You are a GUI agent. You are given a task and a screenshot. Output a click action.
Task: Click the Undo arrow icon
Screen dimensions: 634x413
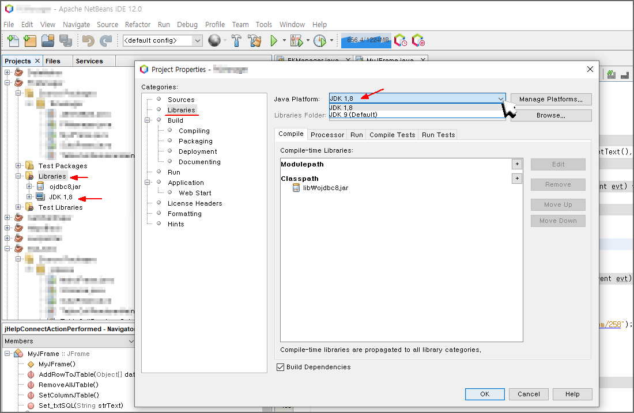(88, 40)
